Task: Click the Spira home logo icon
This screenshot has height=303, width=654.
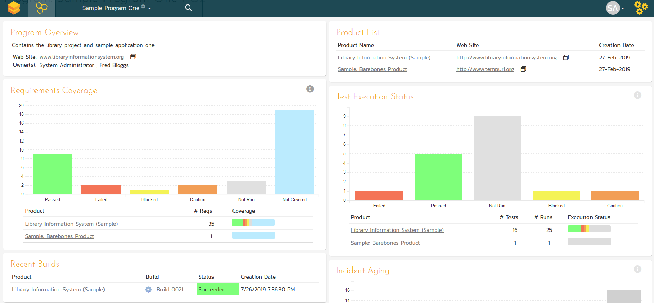Action: (14, 8)
